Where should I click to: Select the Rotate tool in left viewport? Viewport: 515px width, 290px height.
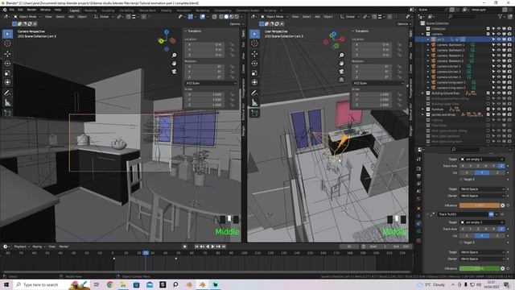[x=7, y=63]
